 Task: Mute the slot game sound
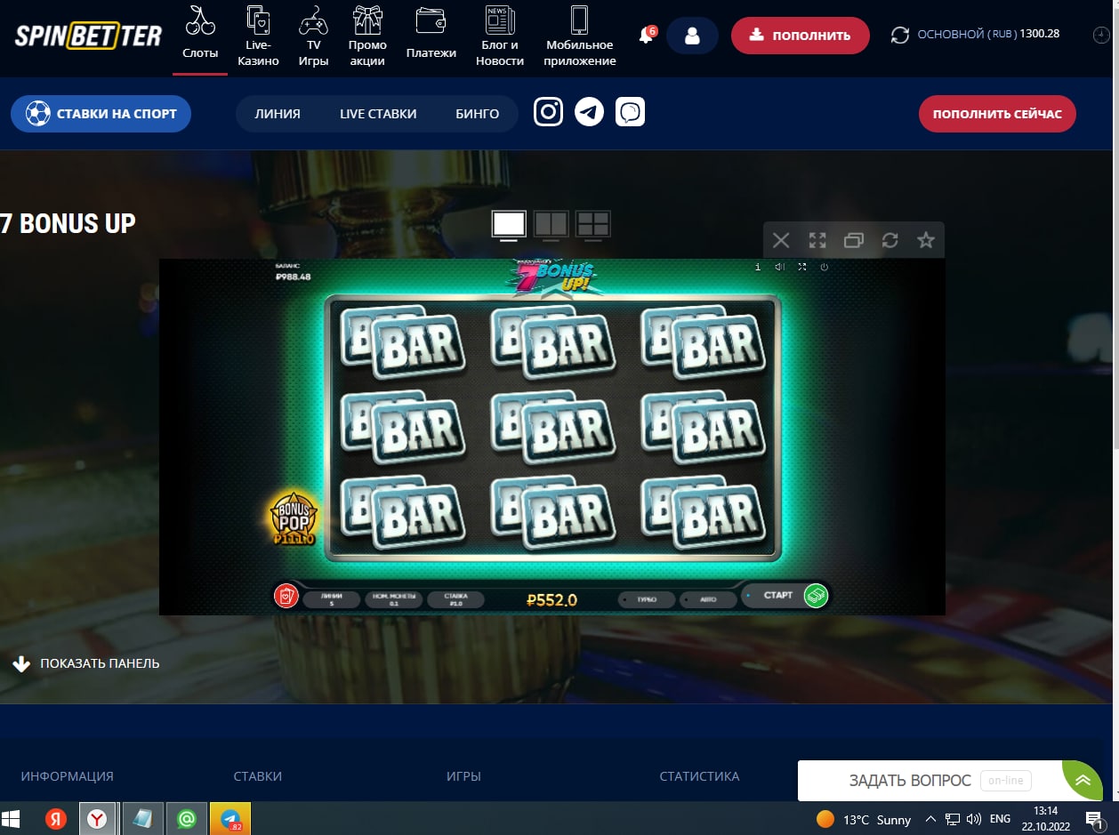coord(779,267)
